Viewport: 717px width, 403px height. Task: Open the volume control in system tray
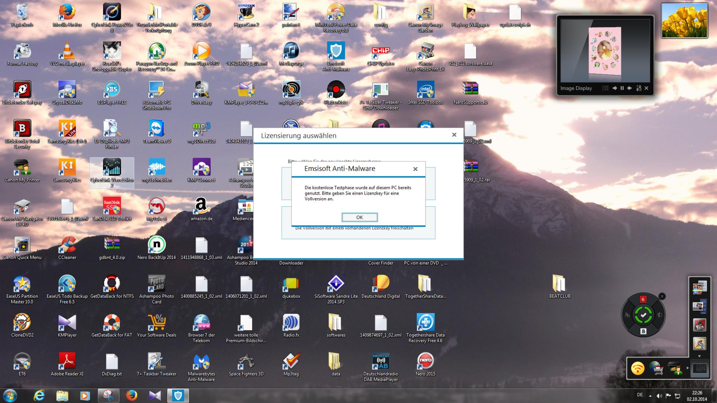click(659, 396)
